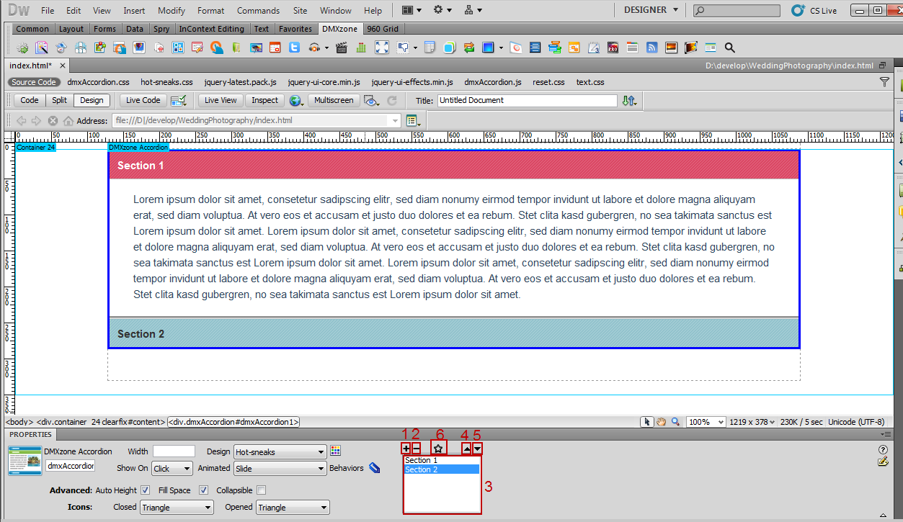Toggle the Fill Space checkbox

(x=203, y=490)
